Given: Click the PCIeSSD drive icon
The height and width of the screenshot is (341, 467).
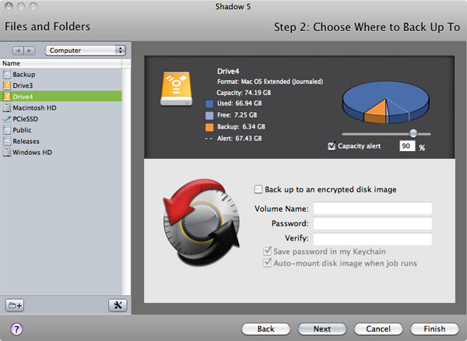Looking at the screenshot, I should pyautogui.click(x=6, y=119).
